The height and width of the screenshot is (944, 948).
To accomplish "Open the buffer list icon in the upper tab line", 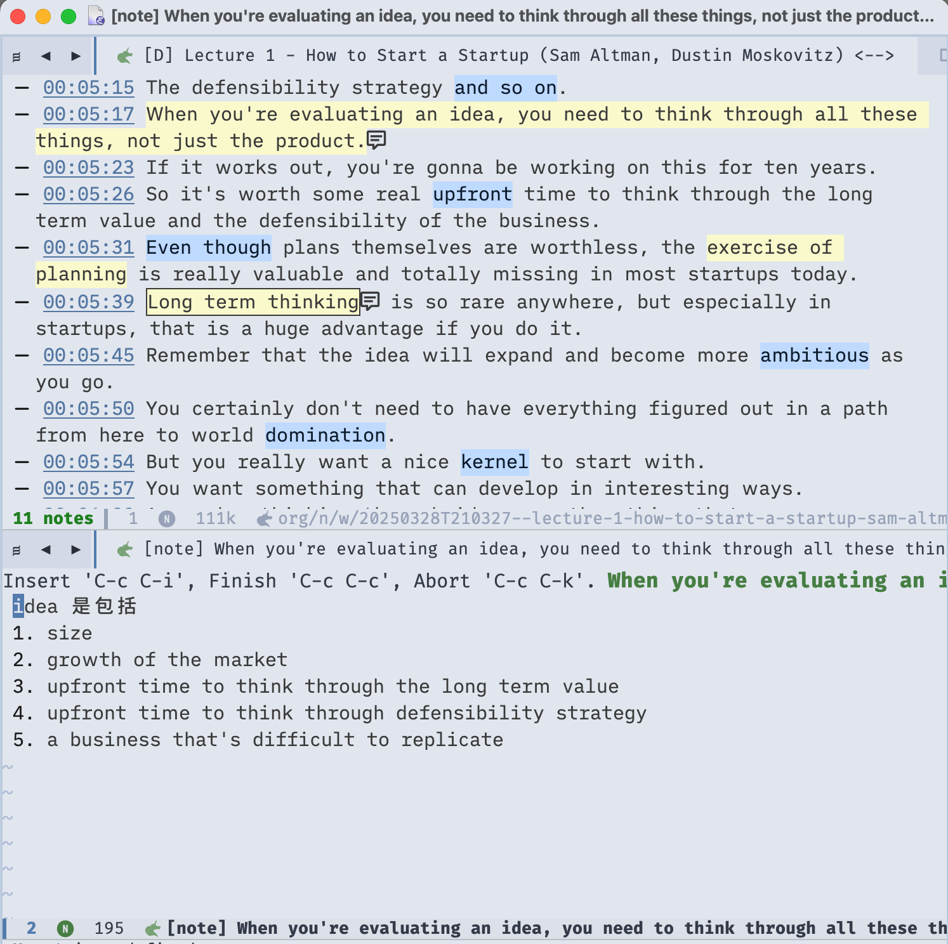I will pyautogui.click(x=16, y=56).
